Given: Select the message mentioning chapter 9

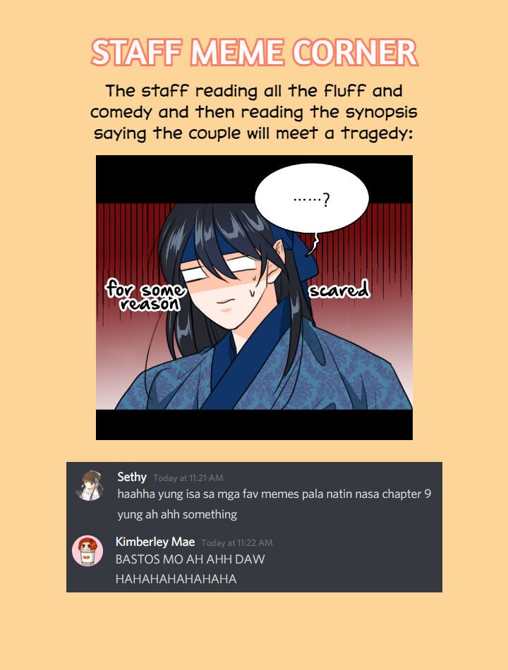Looking at the screenshot, I should coord(274,494).
